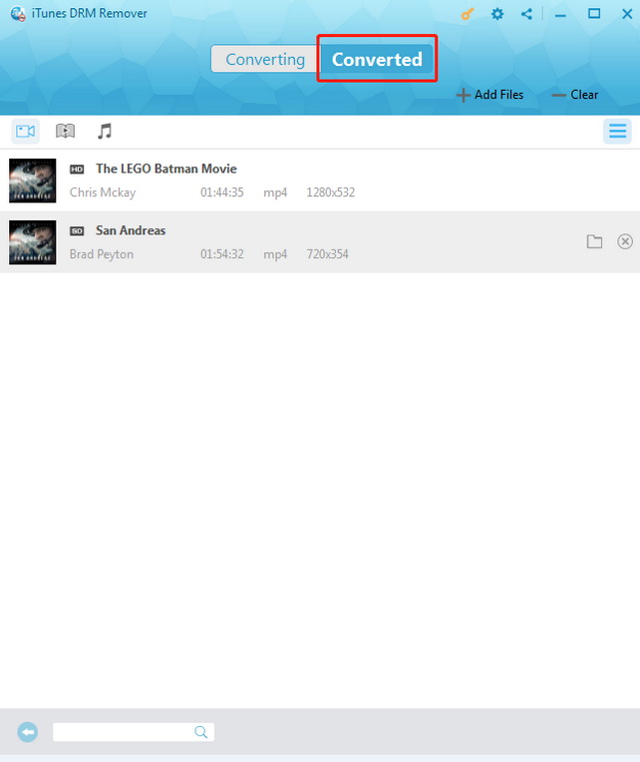Viewport: 640px width, 762px height.
Task: Click the share icon in title bar
Action: pos(526,14)
